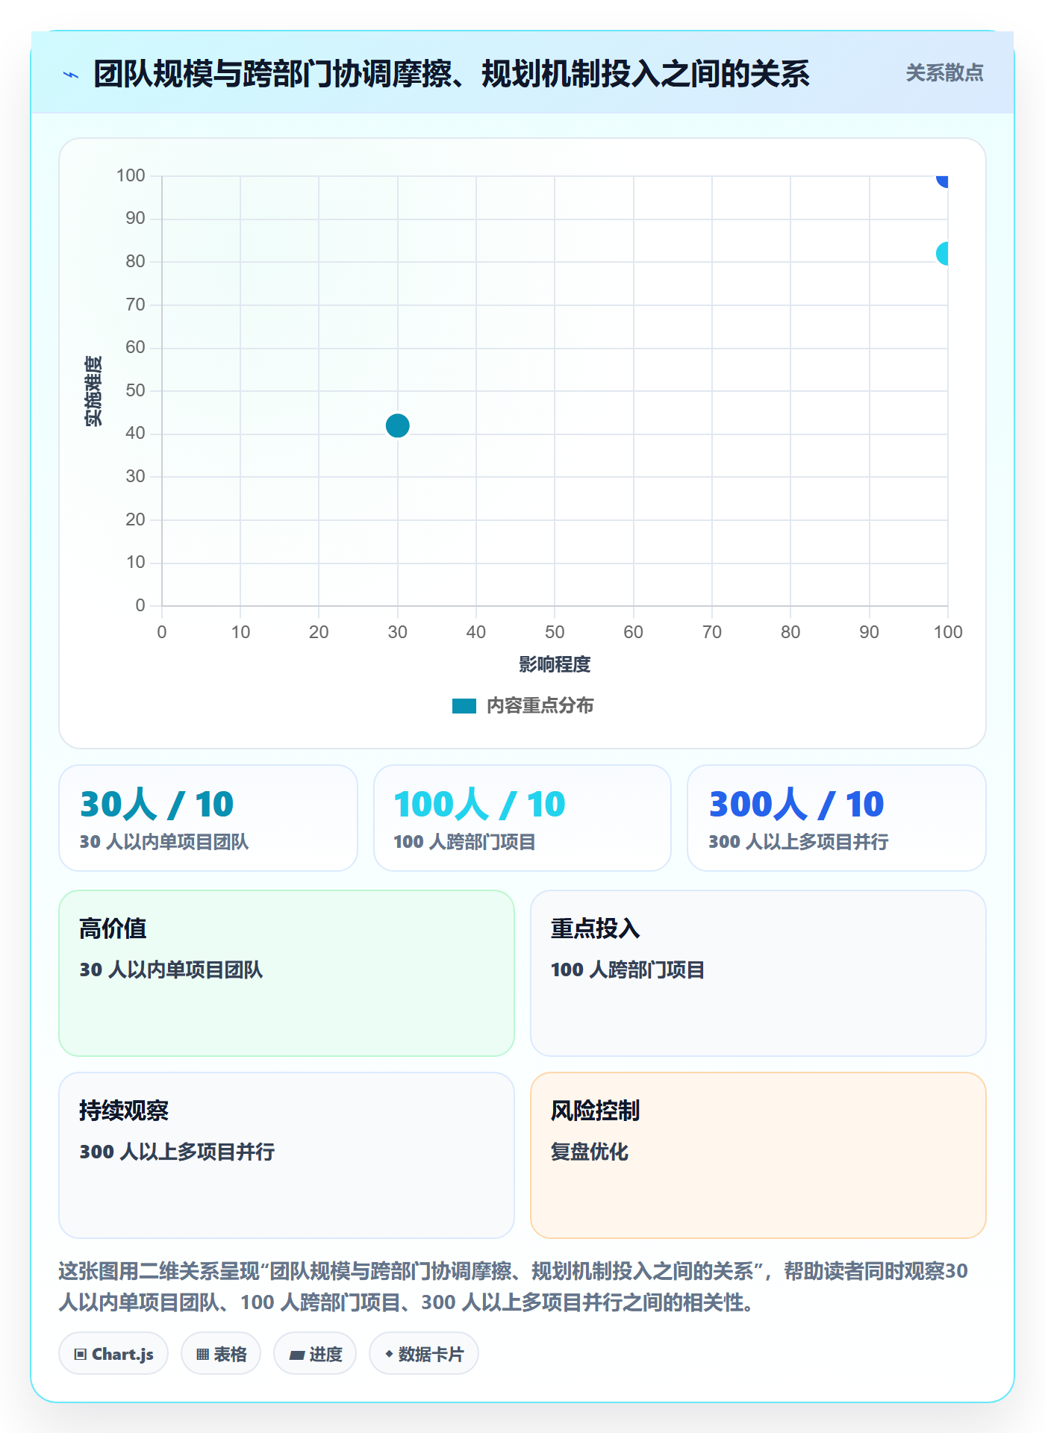
Task: Click the 持续观察 quadrant card
Action: point(287,1155)
